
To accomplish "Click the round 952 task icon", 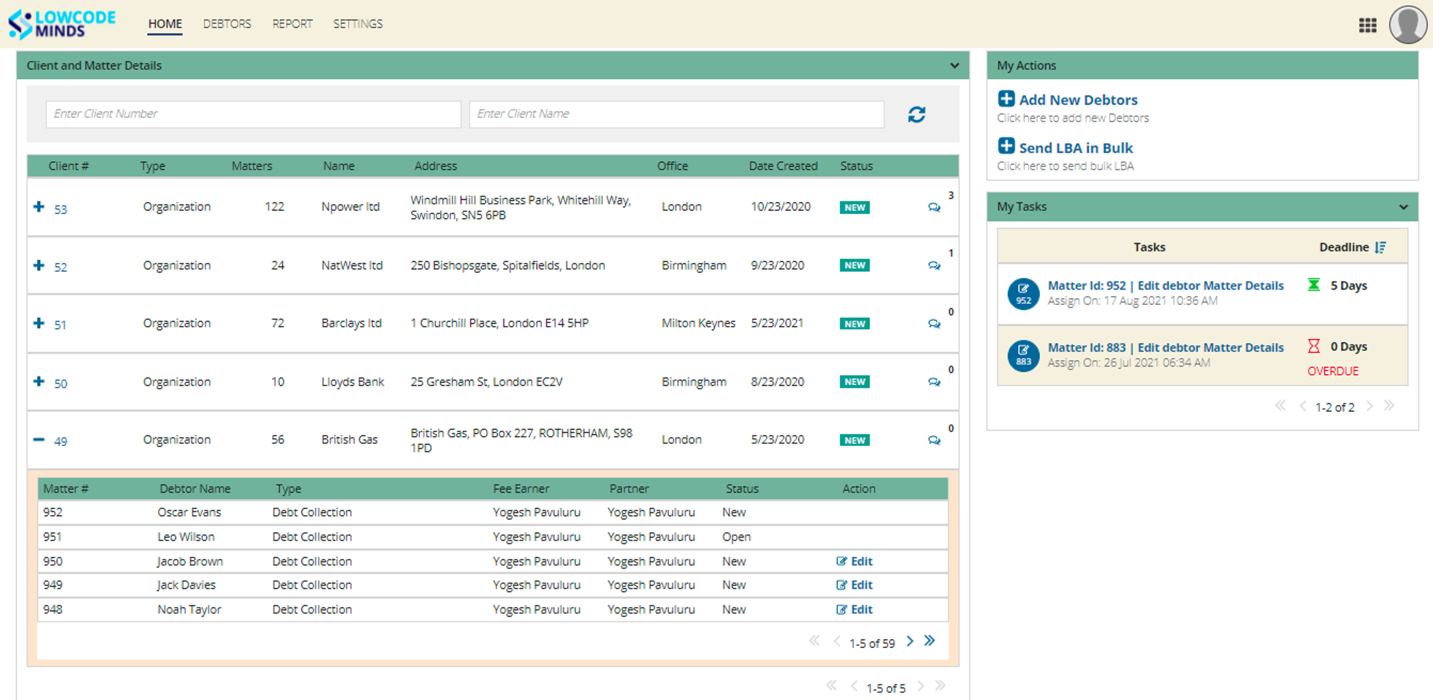I will (1024, 294).
